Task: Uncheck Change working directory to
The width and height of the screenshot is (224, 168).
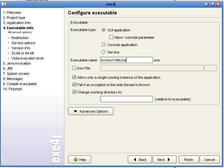Action: [x=74, y=92]
